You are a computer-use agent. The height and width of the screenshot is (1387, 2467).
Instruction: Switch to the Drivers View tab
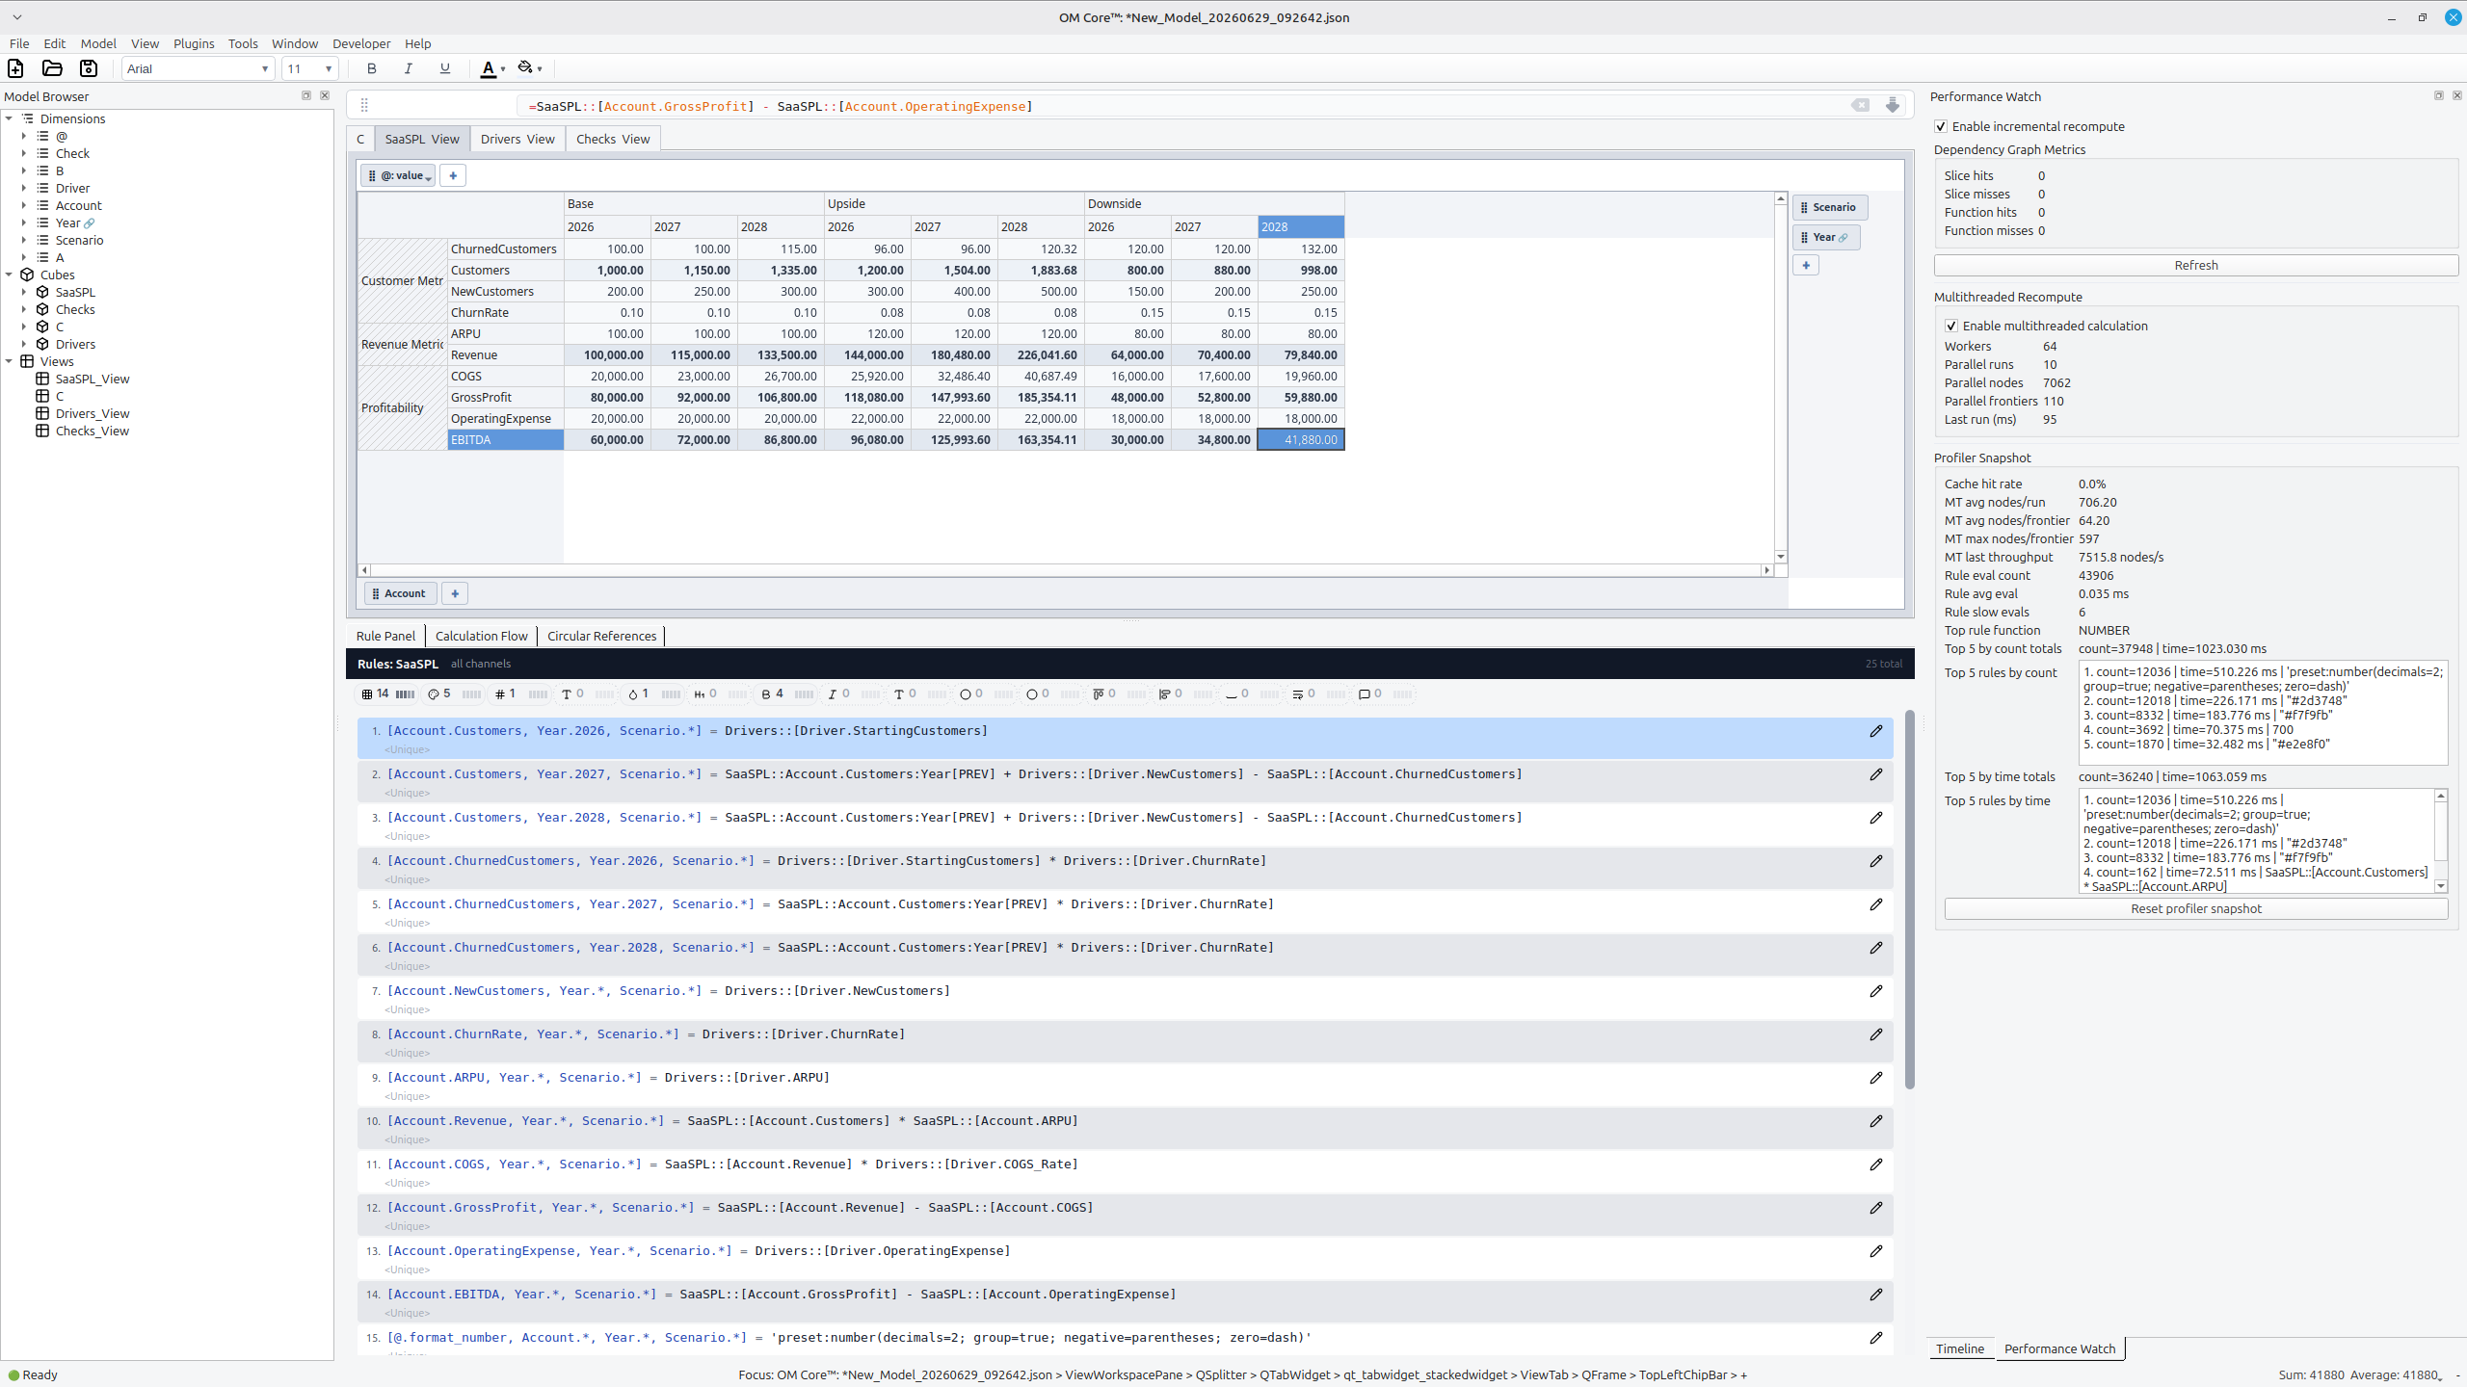[517, 139]
